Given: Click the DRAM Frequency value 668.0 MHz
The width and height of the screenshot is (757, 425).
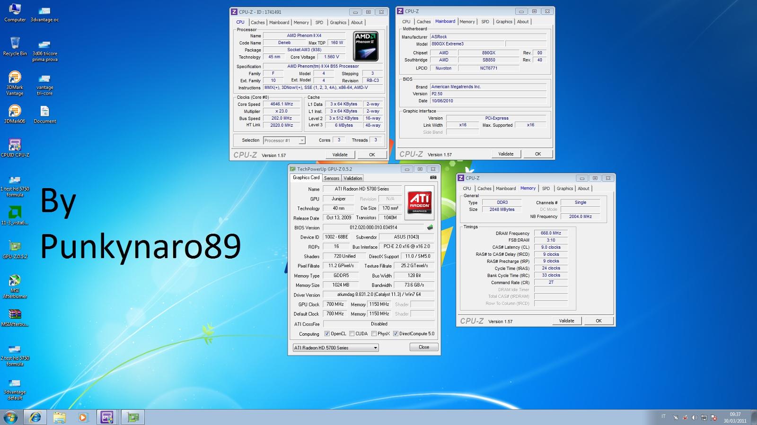Looking at the screenshot, I should [x=551, y=233].
